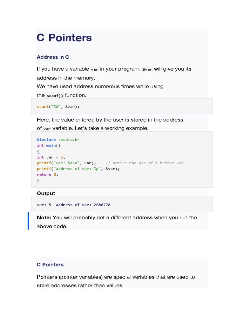
Task: Click the inline "&var" code snippet
Action: tap(147, 69)
